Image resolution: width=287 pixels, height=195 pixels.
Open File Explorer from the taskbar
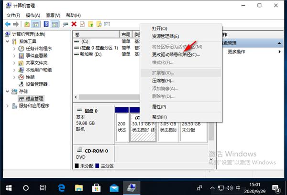(x=79, y=188)
